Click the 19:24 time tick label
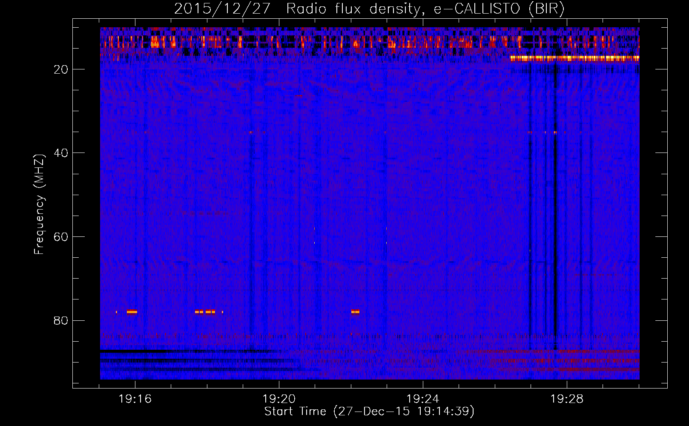This screenshot has width=689, height=426. [423, 399]
